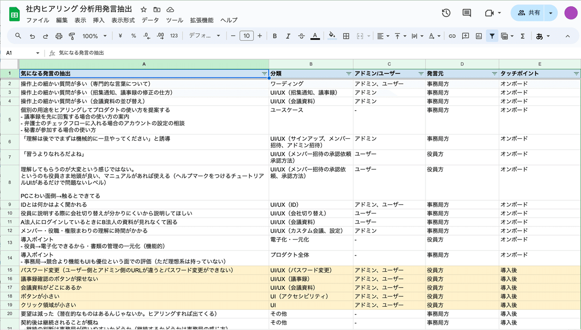Screen dimensions: 581x330
Task: Check the cloud save status icon
Action: click(x=170, y=10)
